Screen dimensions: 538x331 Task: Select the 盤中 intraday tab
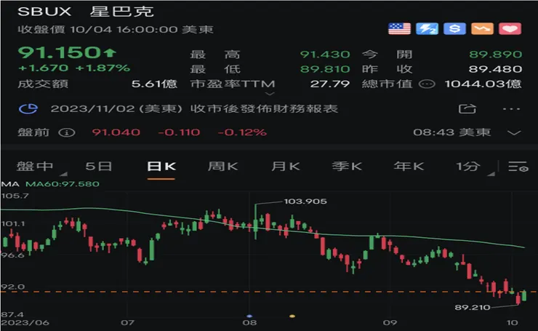[35, 167]
